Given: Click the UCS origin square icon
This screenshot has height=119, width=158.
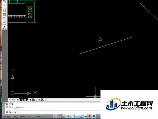Looking at the screenshot, I should pyautogui.click(x=13, y=93).
